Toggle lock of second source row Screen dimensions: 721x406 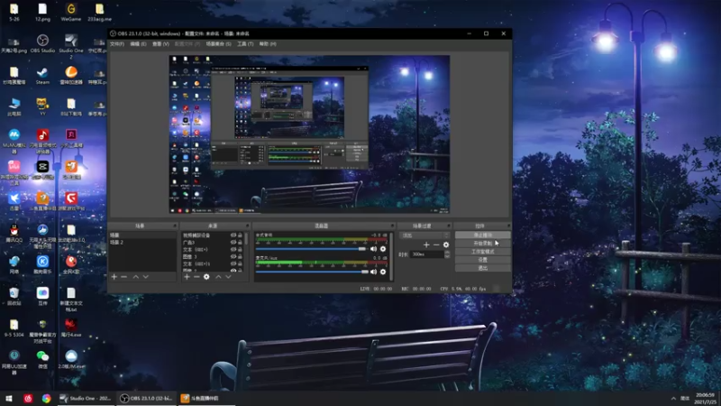pos(240,242)
